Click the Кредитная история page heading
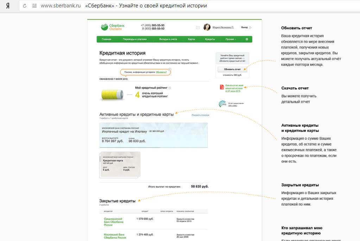The width and height of the screenshot is (360, 241). tap(122, 53)
